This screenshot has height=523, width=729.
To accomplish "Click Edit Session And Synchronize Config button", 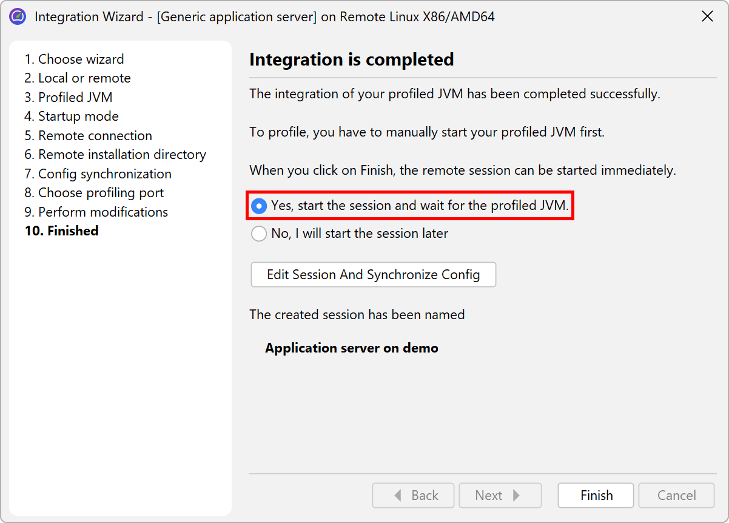I will (x=373, y=275).
